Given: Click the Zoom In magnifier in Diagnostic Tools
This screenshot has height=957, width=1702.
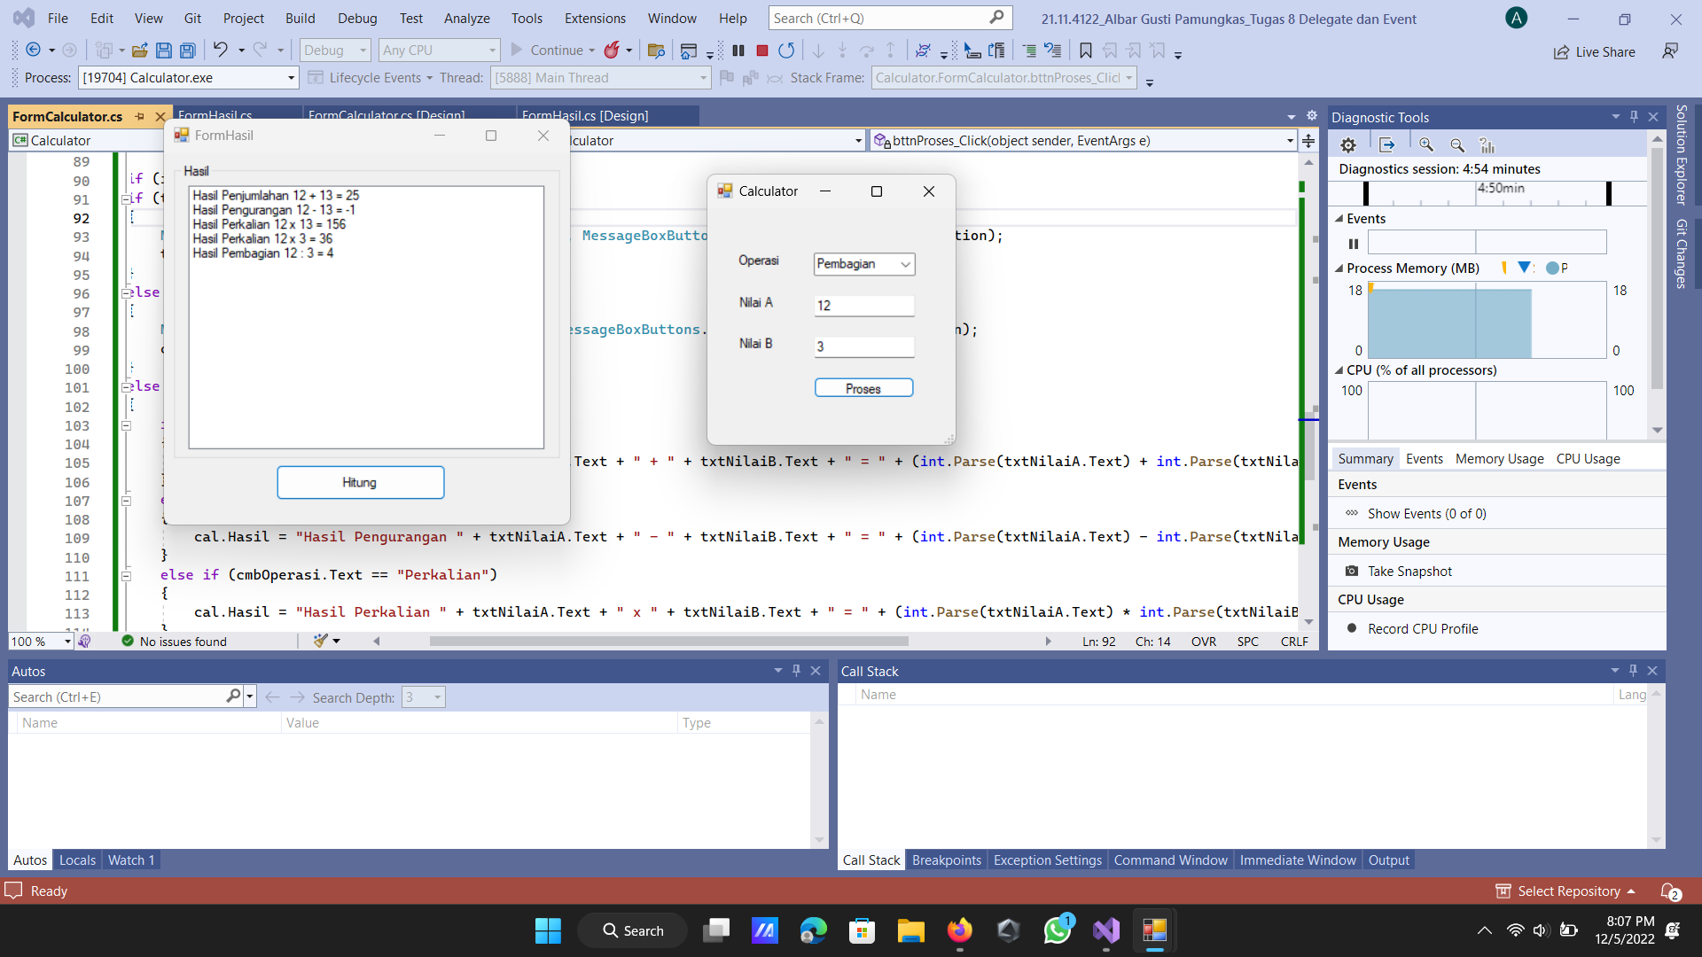Looking at the screenshot, I should 1426,144.
